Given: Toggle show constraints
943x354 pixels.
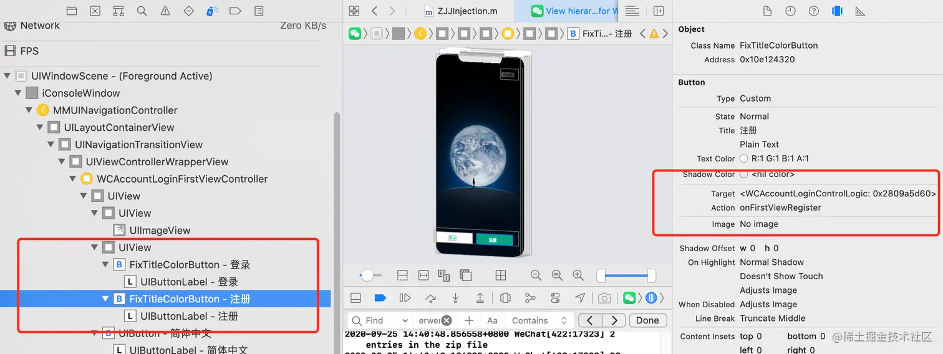Looking at the screenshot, I should pyautogui.click(x=423, y=275).
